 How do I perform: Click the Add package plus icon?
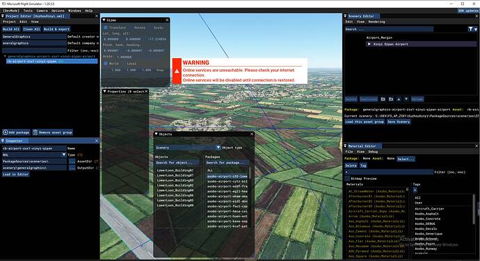(x=5, y=133)
